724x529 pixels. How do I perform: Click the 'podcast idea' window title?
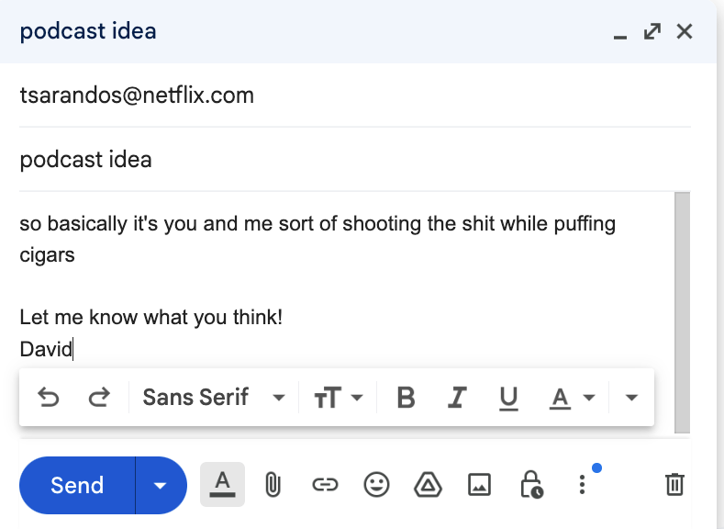88,31
